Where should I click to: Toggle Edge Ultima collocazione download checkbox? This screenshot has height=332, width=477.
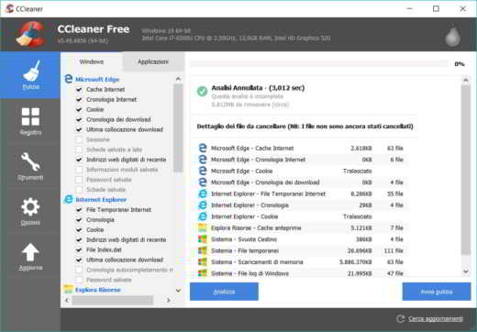(x=79, y=129)
